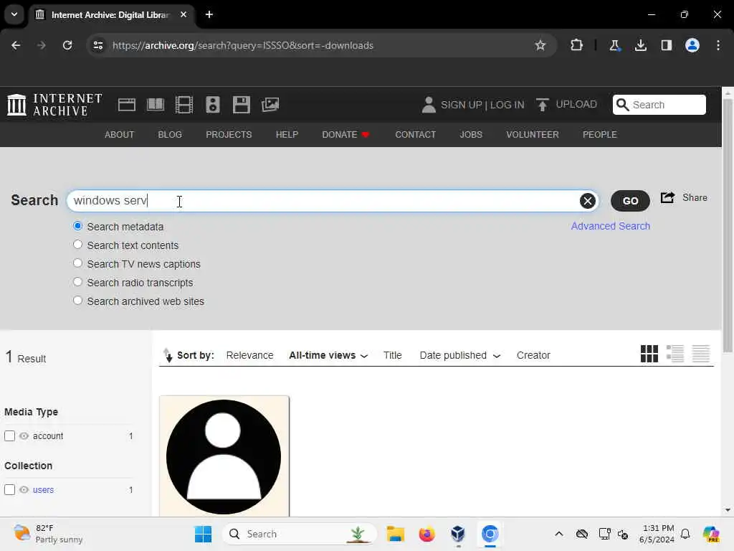Toggle the sort direction arrows icon
Viewport: 734px width, 551px height.
(x=168, y=355)
